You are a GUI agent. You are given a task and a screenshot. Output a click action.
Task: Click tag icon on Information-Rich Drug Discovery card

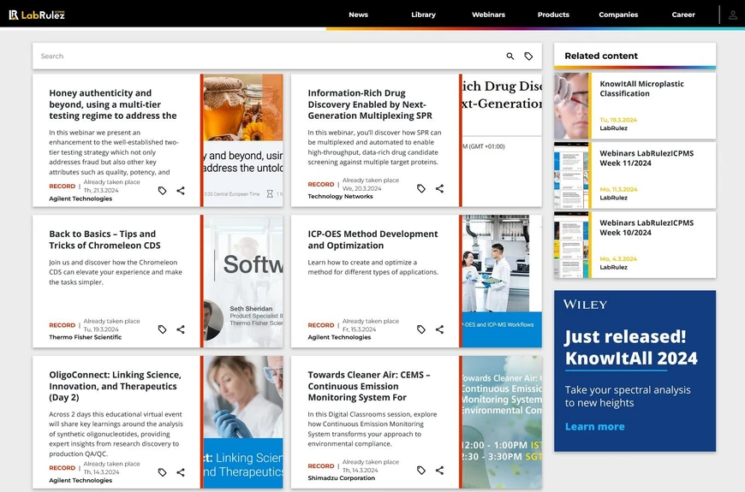(421, 188)
